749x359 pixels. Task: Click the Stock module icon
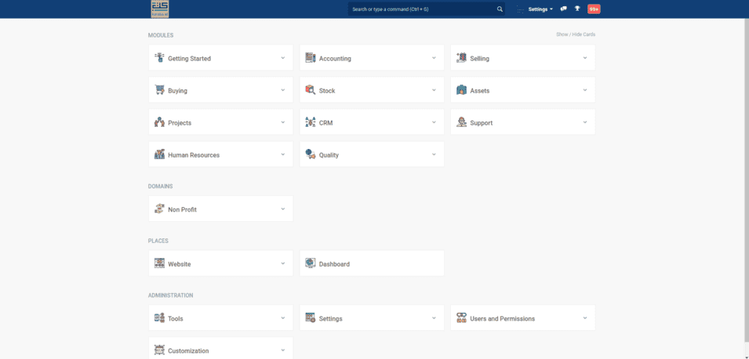(x=311, y=89)
